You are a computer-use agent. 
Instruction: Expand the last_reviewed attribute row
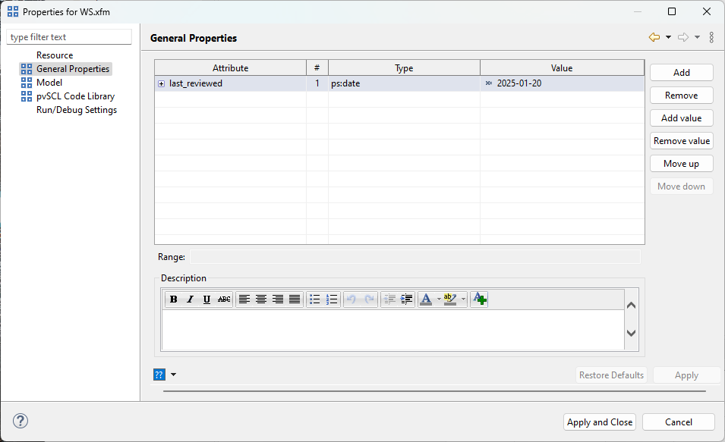pyautogui.click(x=159, y=83)
